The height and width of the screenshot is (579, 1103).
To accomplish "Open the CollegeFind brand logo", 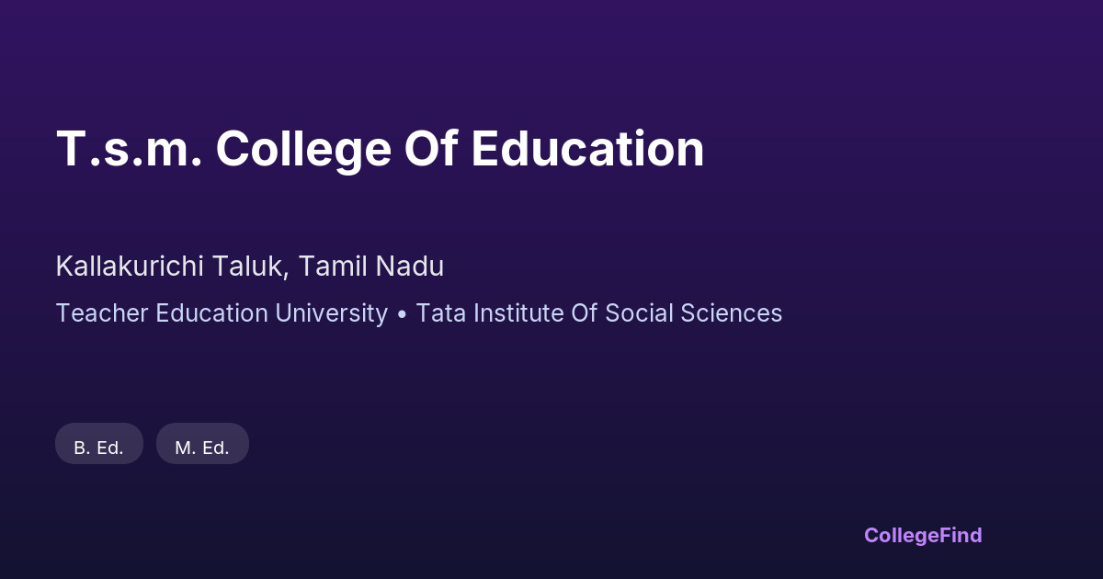I will coord(923,535).
